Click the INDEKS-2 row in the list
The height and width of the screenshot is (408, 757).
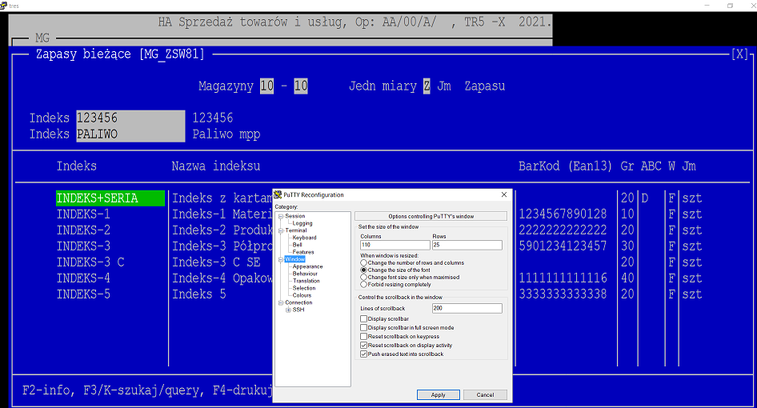click(x=83, y=230)
